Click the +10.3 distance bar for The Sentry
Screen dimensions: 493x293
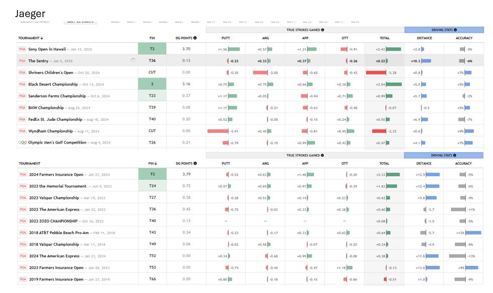(x=426, y=61)
